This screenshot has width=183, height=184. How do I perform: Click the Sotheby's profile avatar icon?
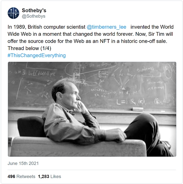13,13
